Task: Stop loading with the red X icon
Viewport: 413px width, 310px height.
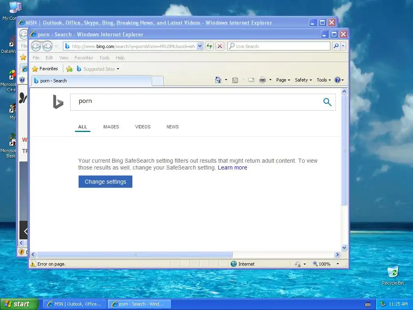Action: [x=220, y=46]
